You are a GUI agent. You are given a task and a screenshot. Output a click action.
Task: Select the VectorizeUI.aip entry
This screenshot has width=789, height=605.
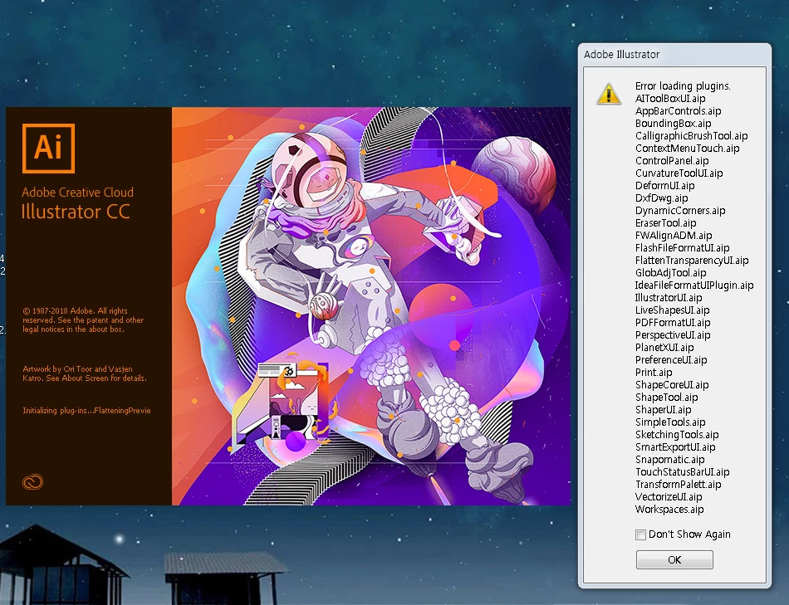tap(669, 497)
